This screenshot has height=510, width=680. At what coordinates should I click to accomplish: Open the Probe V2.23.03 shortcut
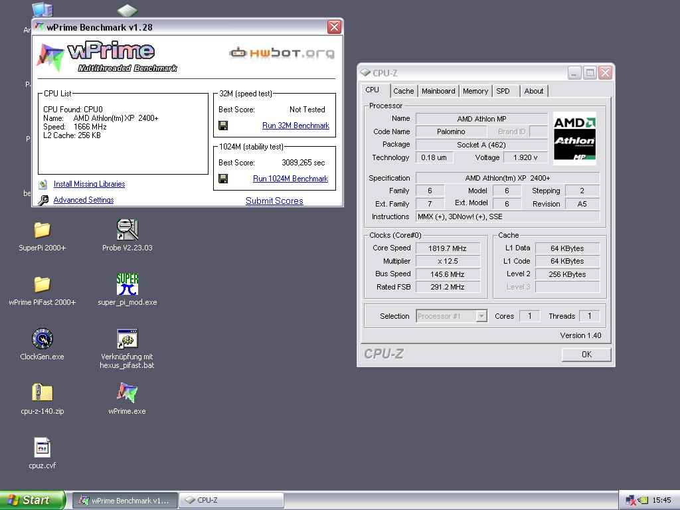coord(127,230)
